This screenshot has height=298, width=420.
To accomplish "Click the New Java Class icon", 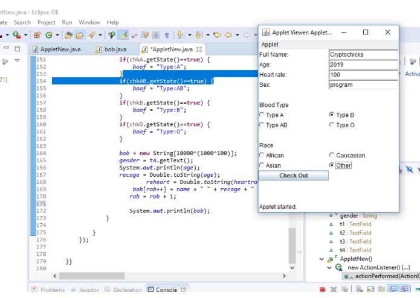I will [x=49, y=35].
